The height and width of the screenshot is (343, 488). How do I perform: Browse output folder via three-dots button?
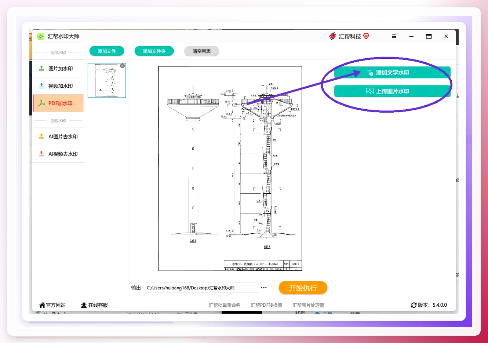tap(264, 288)
